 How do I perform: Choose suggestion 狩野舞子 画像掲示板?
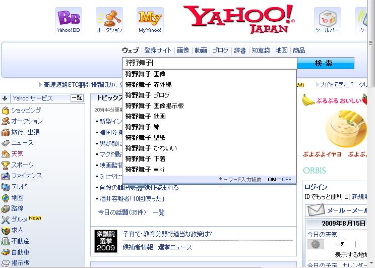tap(209, 105)
